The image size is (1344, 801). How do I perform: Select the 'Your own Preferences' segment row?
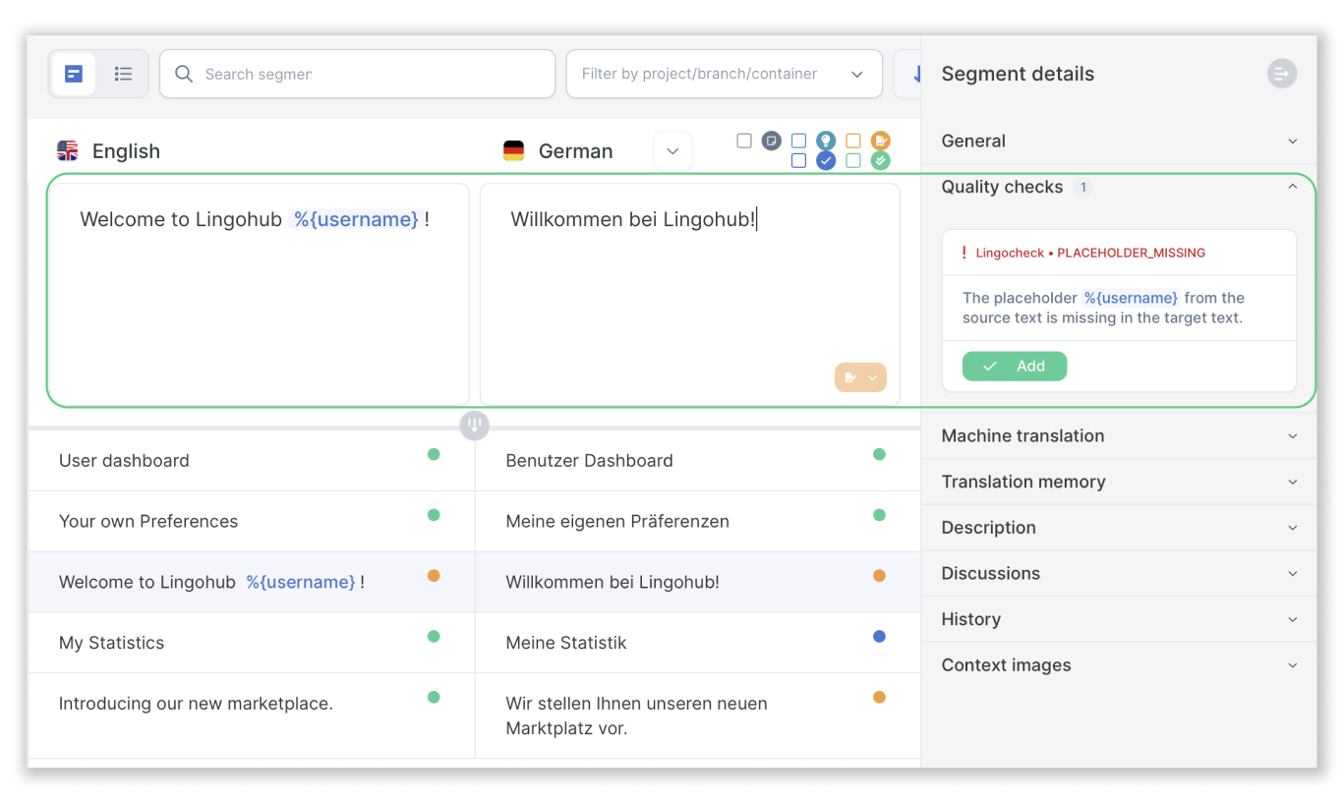[x=252, y=522]
